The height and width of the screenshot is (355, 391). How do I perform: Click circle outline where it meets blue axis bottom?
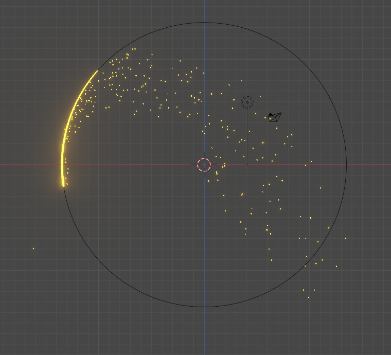[204, 307]
